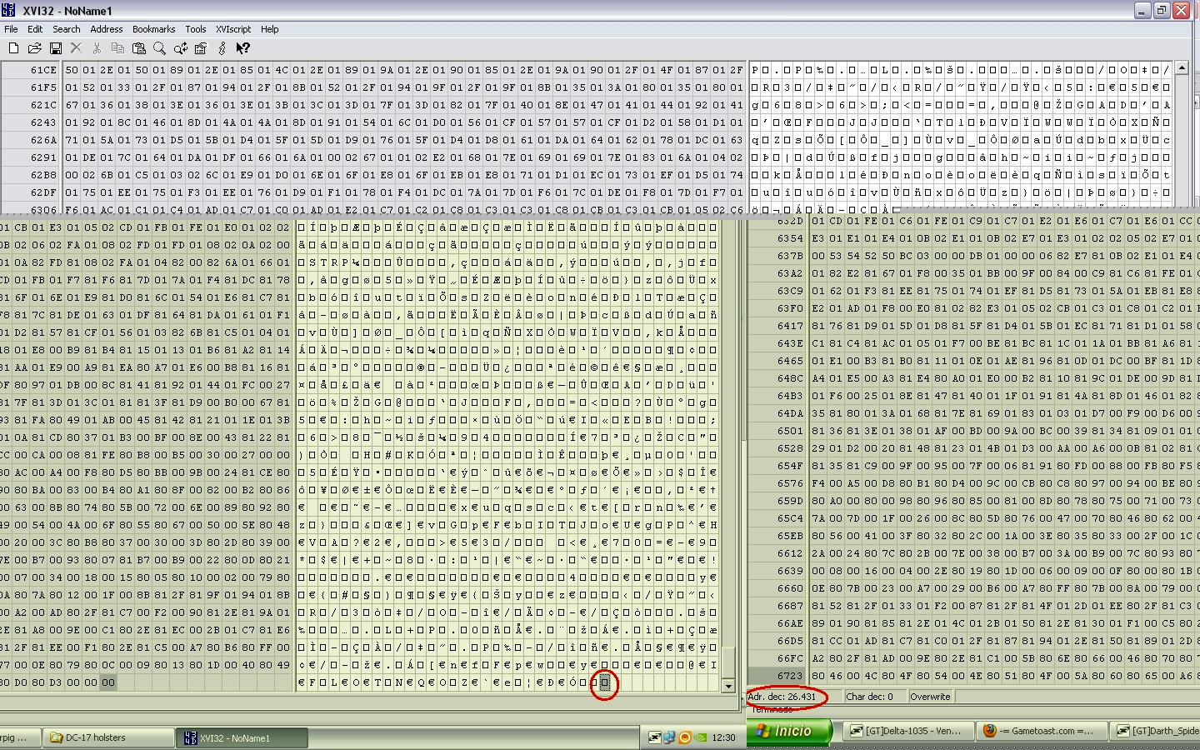Select address row 62DF
The width and height of the screenshot is (1200, 750).
(32, 192)
